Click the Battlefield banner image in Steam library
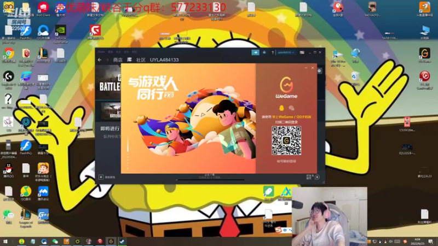 point(108,81)
